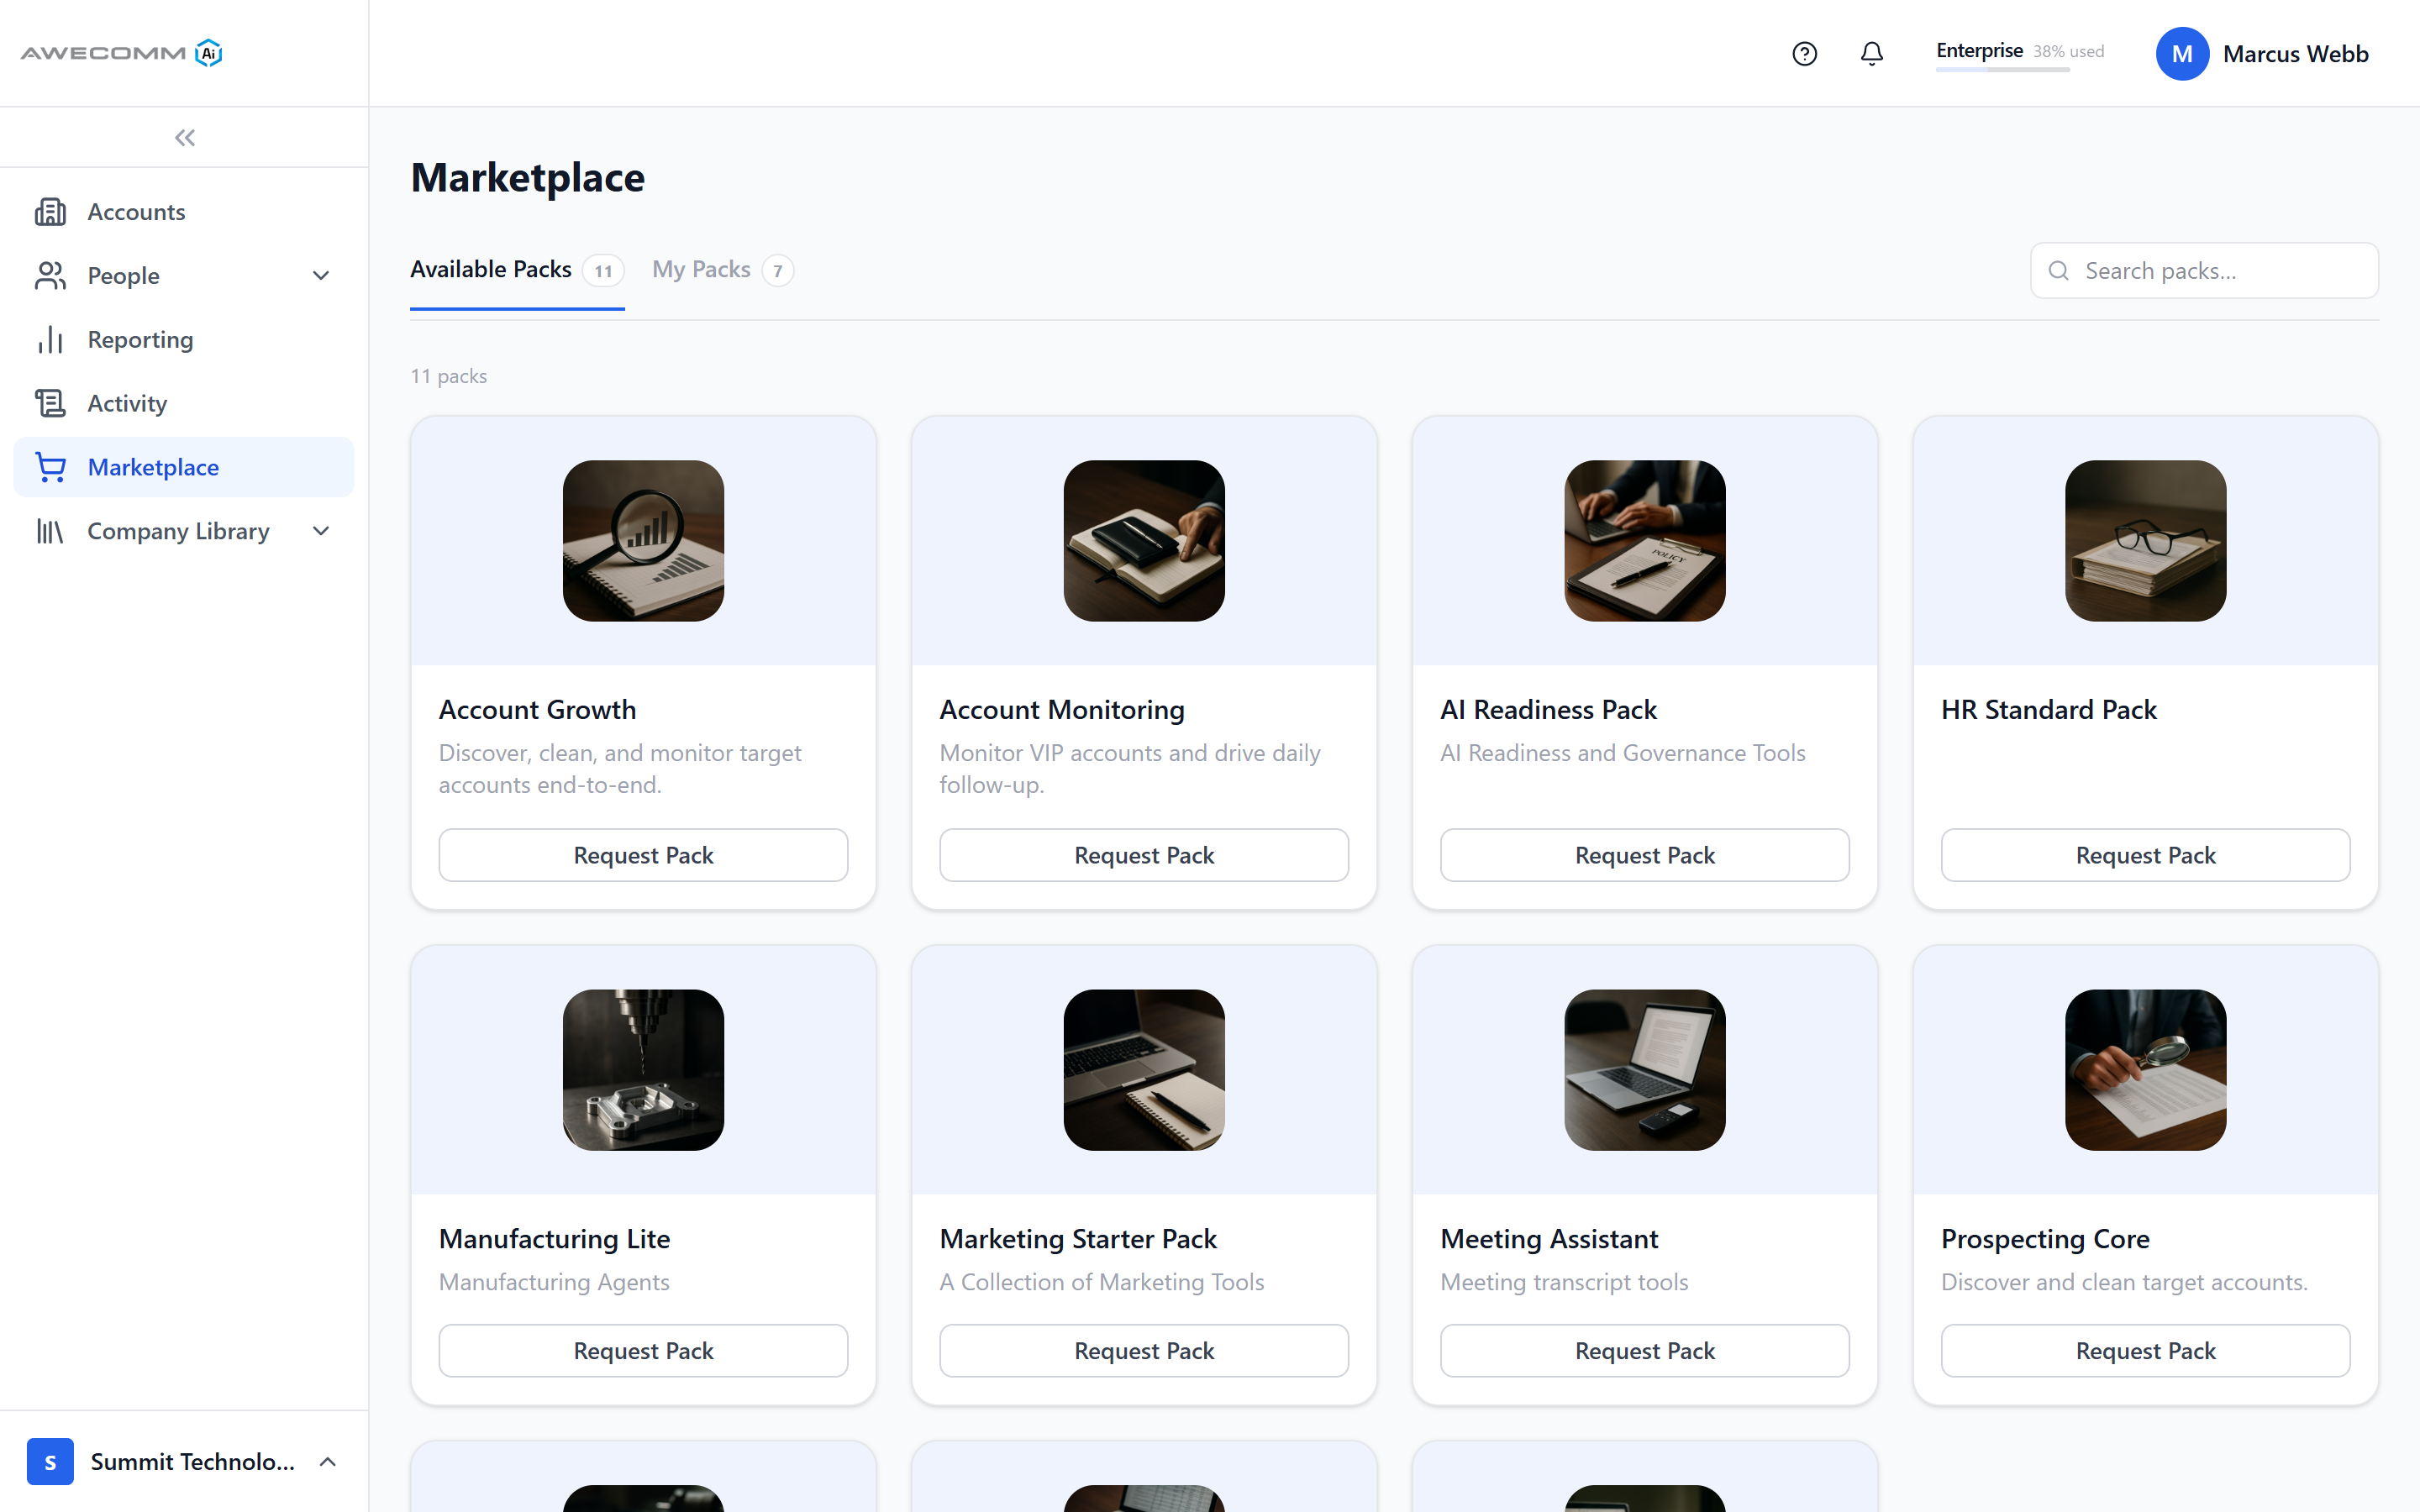Click 'Meeting transcript tools' description
The width and height of the screenshot is (2420, 1512).
pos(1564,1282)
